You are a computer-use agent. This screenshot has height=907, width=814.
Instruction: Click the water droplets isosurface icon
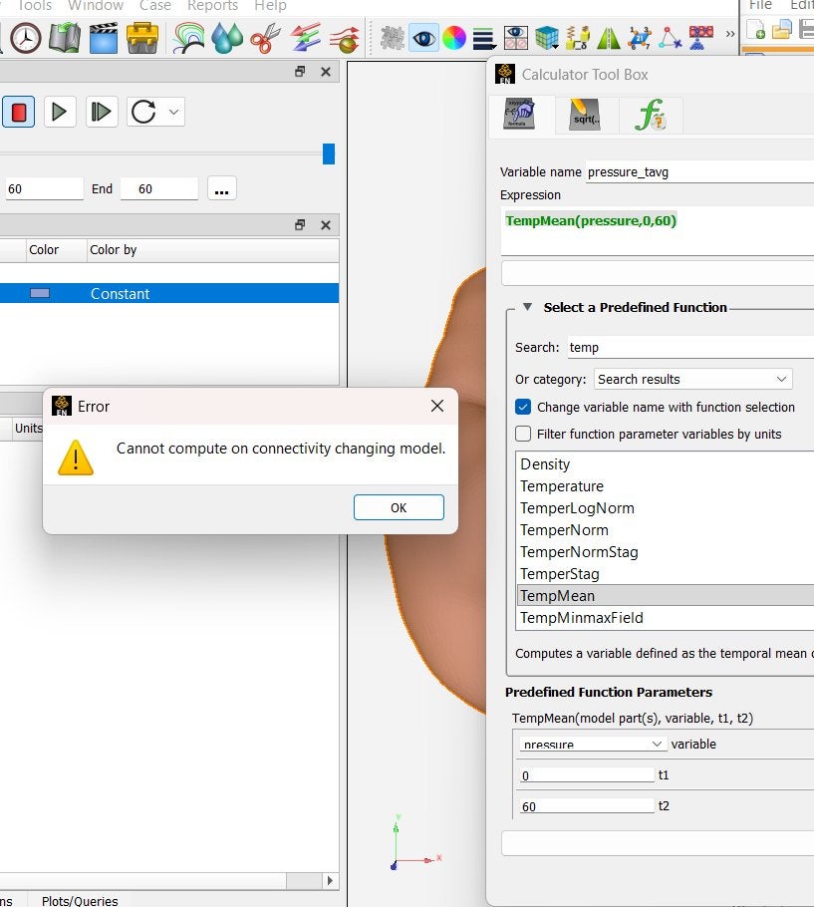227,38
